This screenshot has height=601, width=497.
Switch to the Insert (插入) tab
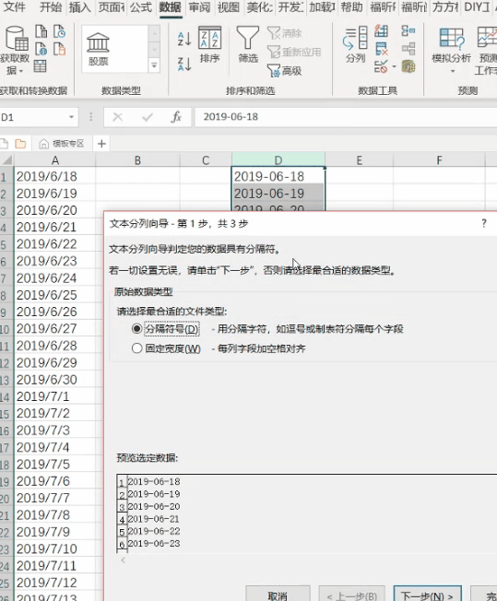(80, 6)
